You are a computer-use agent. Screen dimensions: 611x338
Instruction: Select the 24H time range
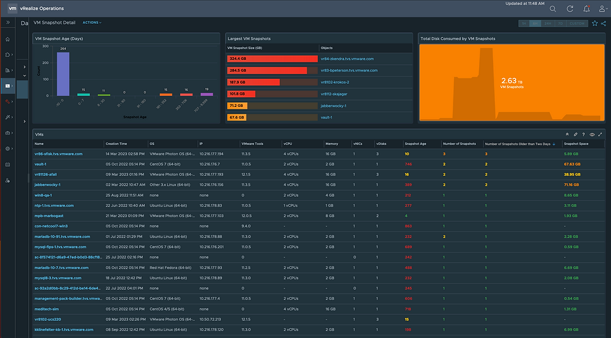point(548,23)
